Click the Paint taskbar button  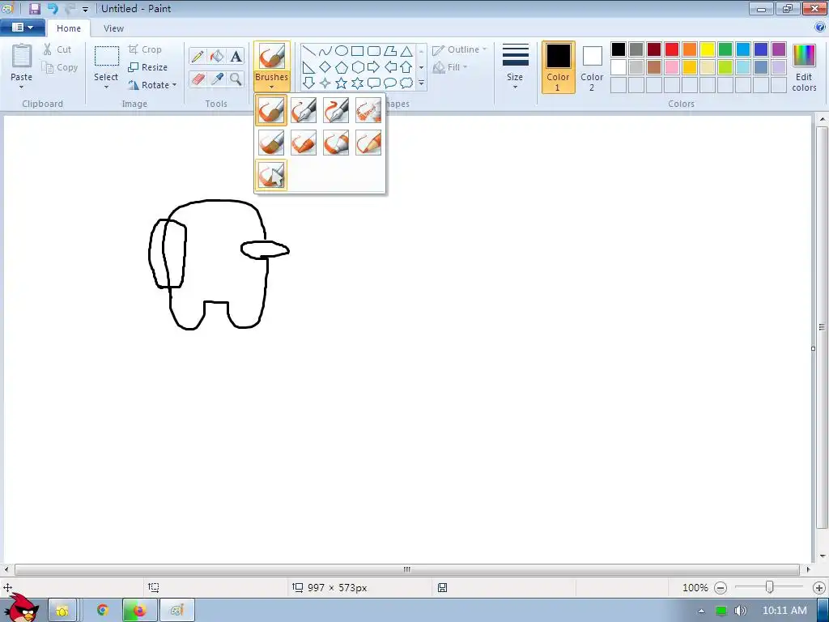pos(177,611)
